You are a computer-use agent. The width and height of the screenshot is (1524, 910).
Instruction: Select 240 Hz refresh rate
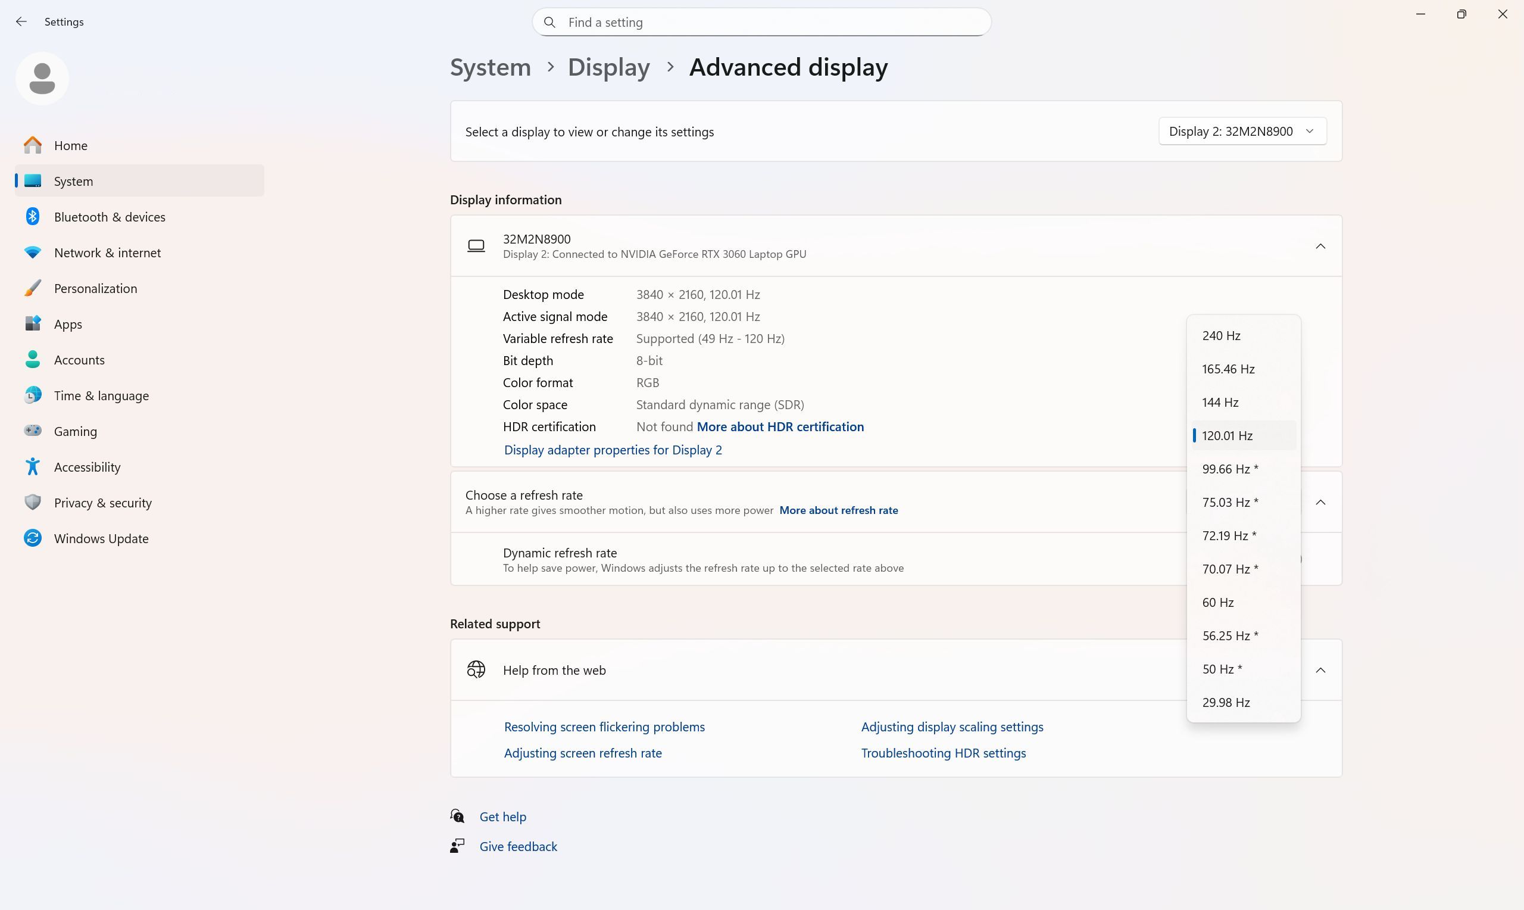[1220, 335]
